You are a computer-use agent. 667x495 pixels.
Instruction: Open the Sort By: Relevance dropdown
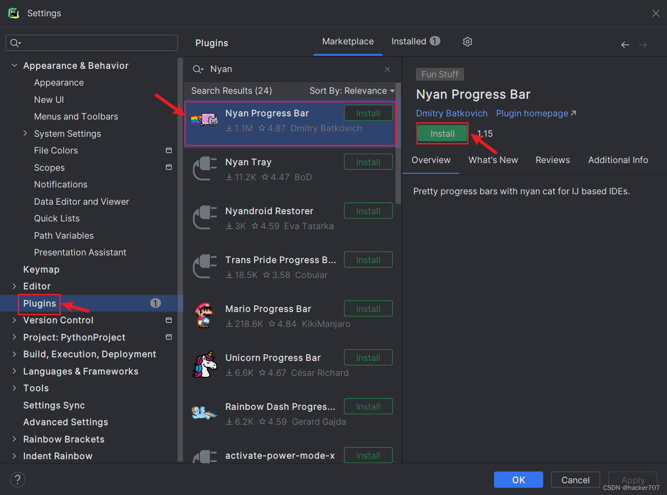tap(352, 91)
